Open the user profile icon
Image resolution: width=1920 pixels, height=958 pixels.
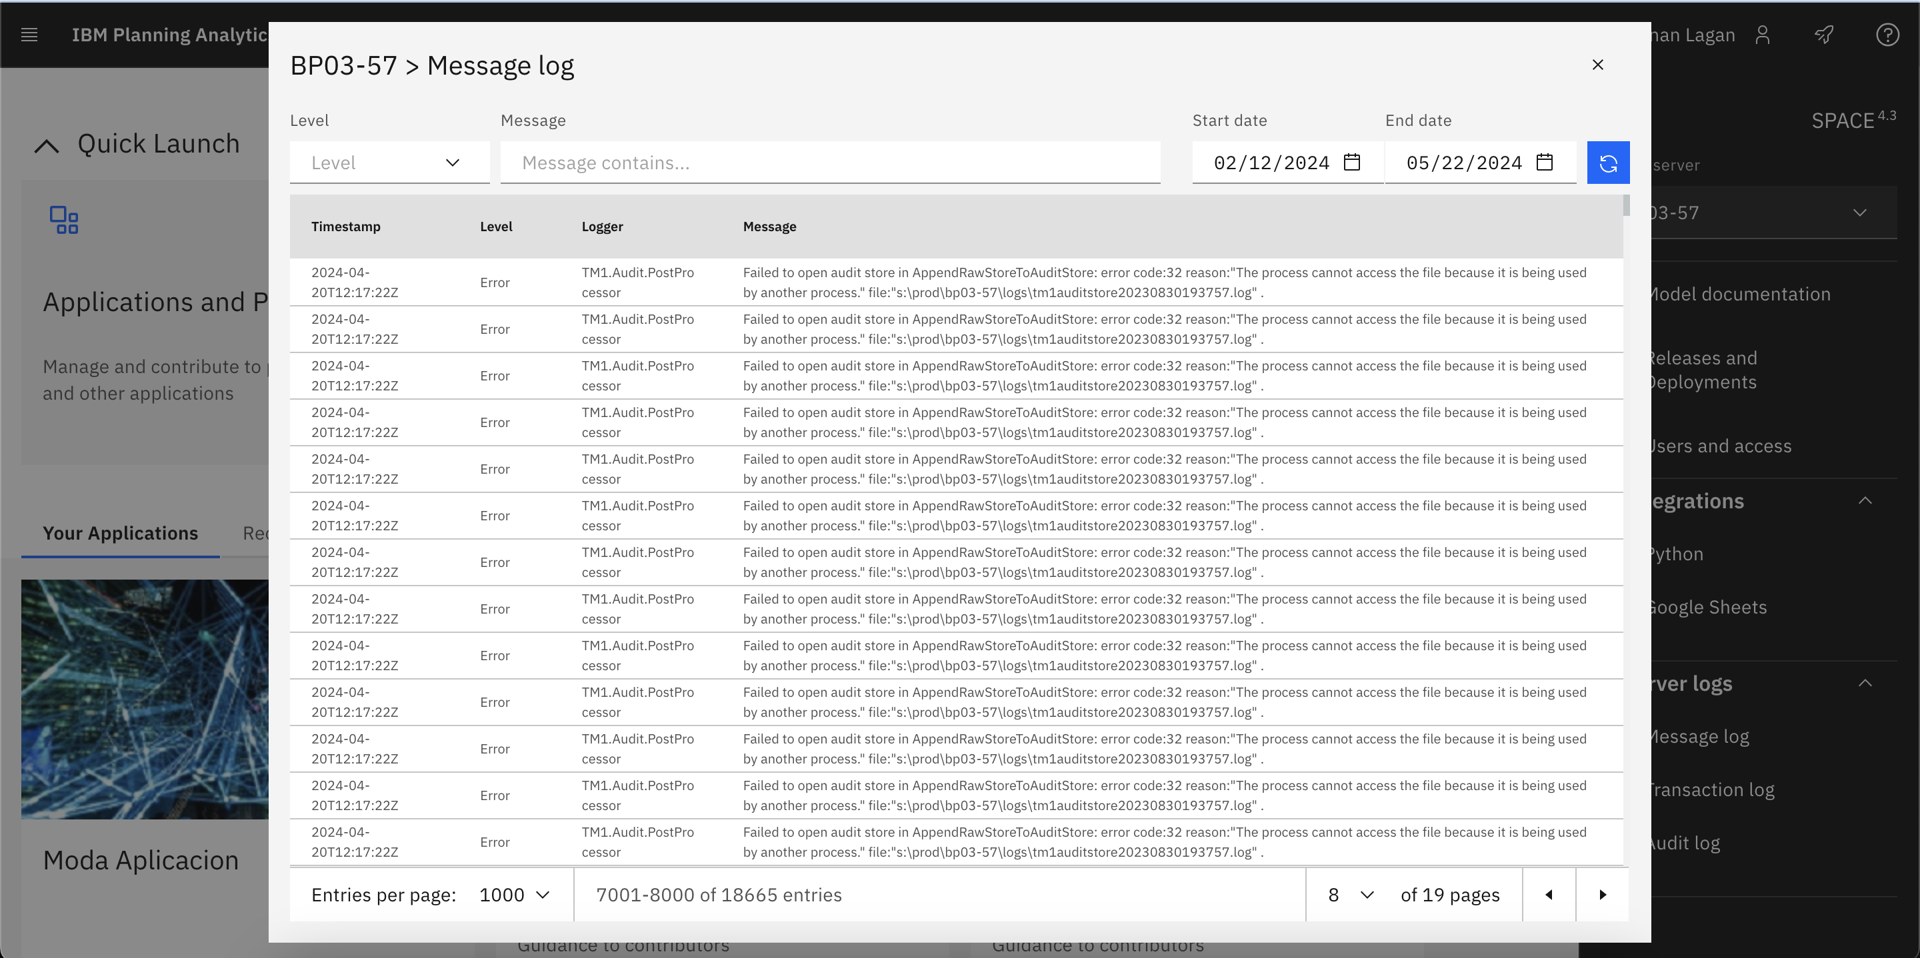click(1762, 35)
